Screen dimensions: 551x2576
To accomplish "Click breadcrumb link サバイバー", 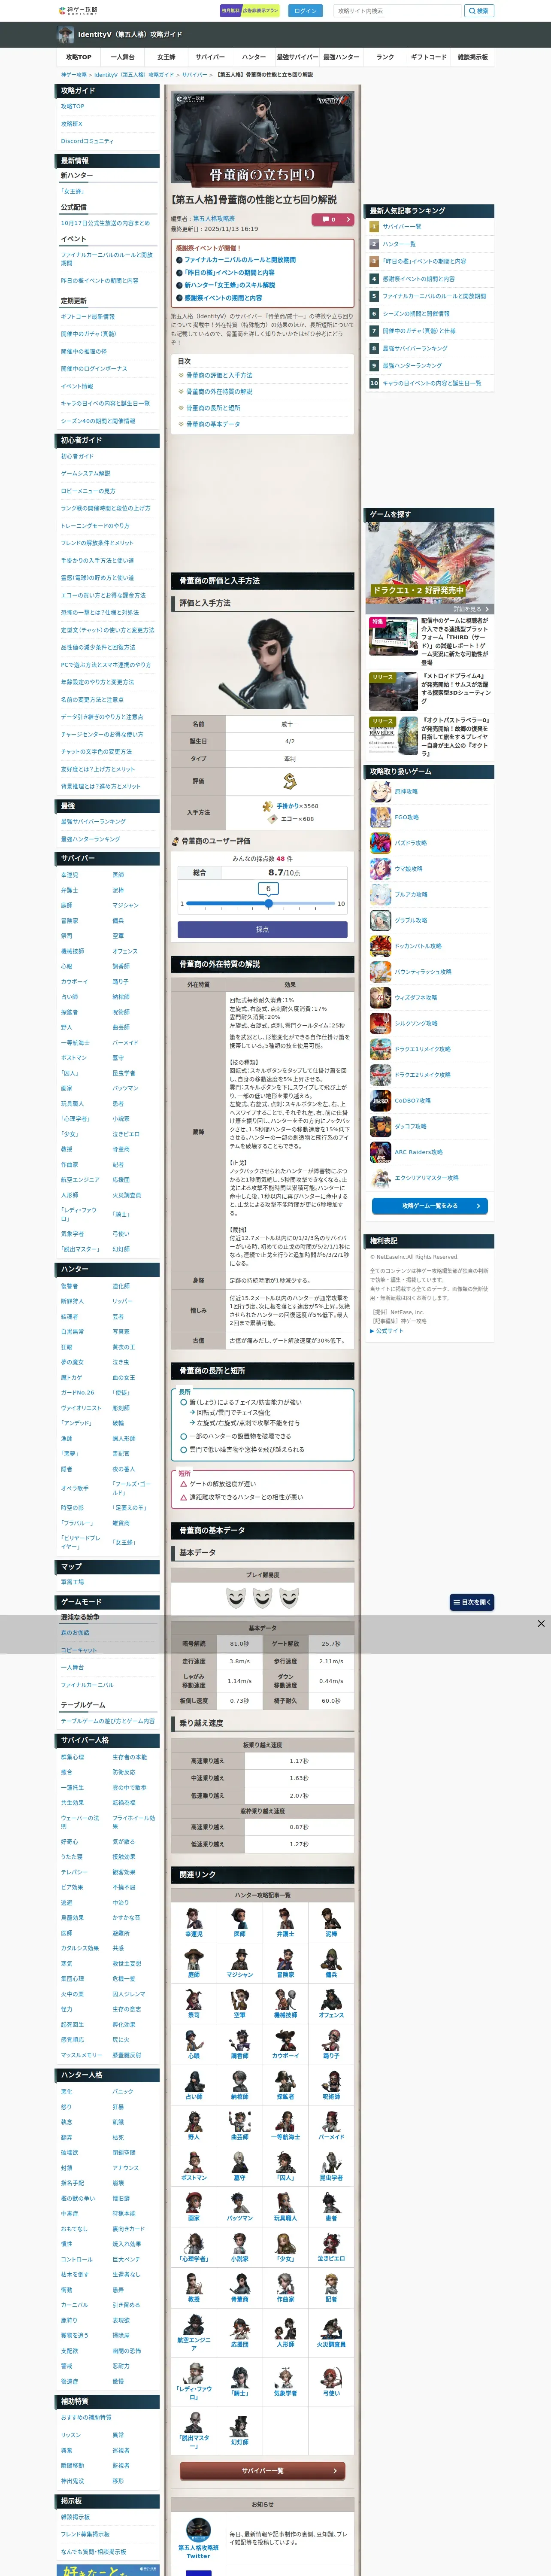I will [x=195, y=75].
